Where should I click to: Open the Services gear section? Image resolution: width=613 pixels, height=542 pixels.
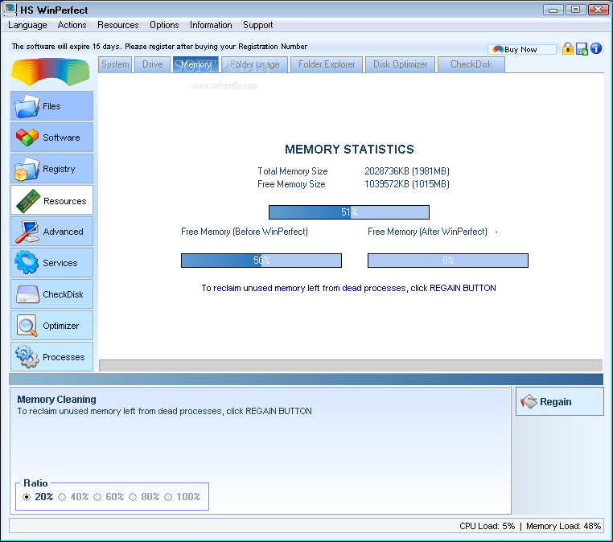pyautogui.click(x=51, y=263)
